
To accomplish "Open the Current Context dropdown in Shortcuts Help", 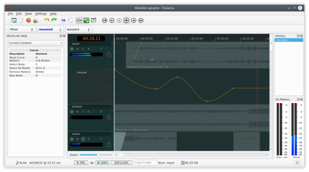I will coord(35,43).
